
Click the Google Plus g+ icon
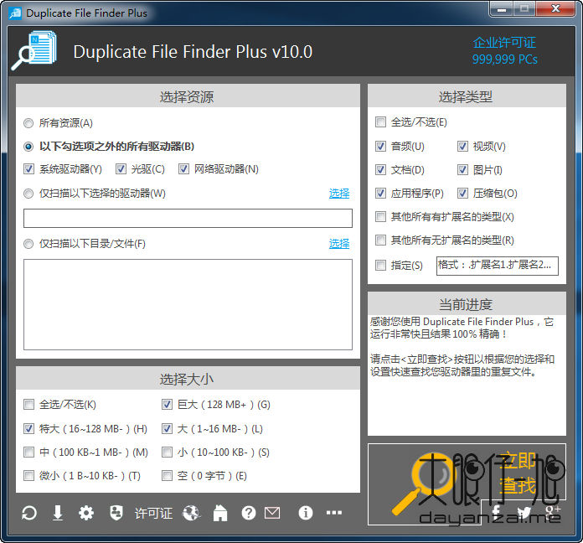(x=553, y=511)
